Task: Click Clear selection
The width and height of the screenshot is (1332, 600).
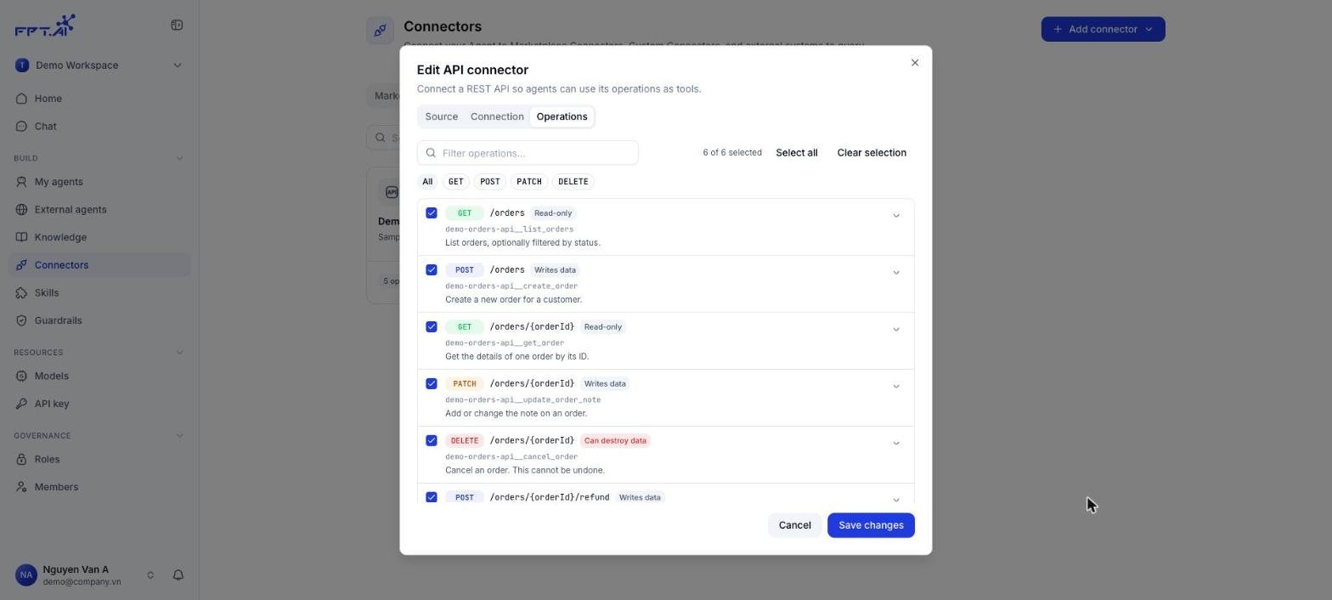Action: [x=872, y=153]
